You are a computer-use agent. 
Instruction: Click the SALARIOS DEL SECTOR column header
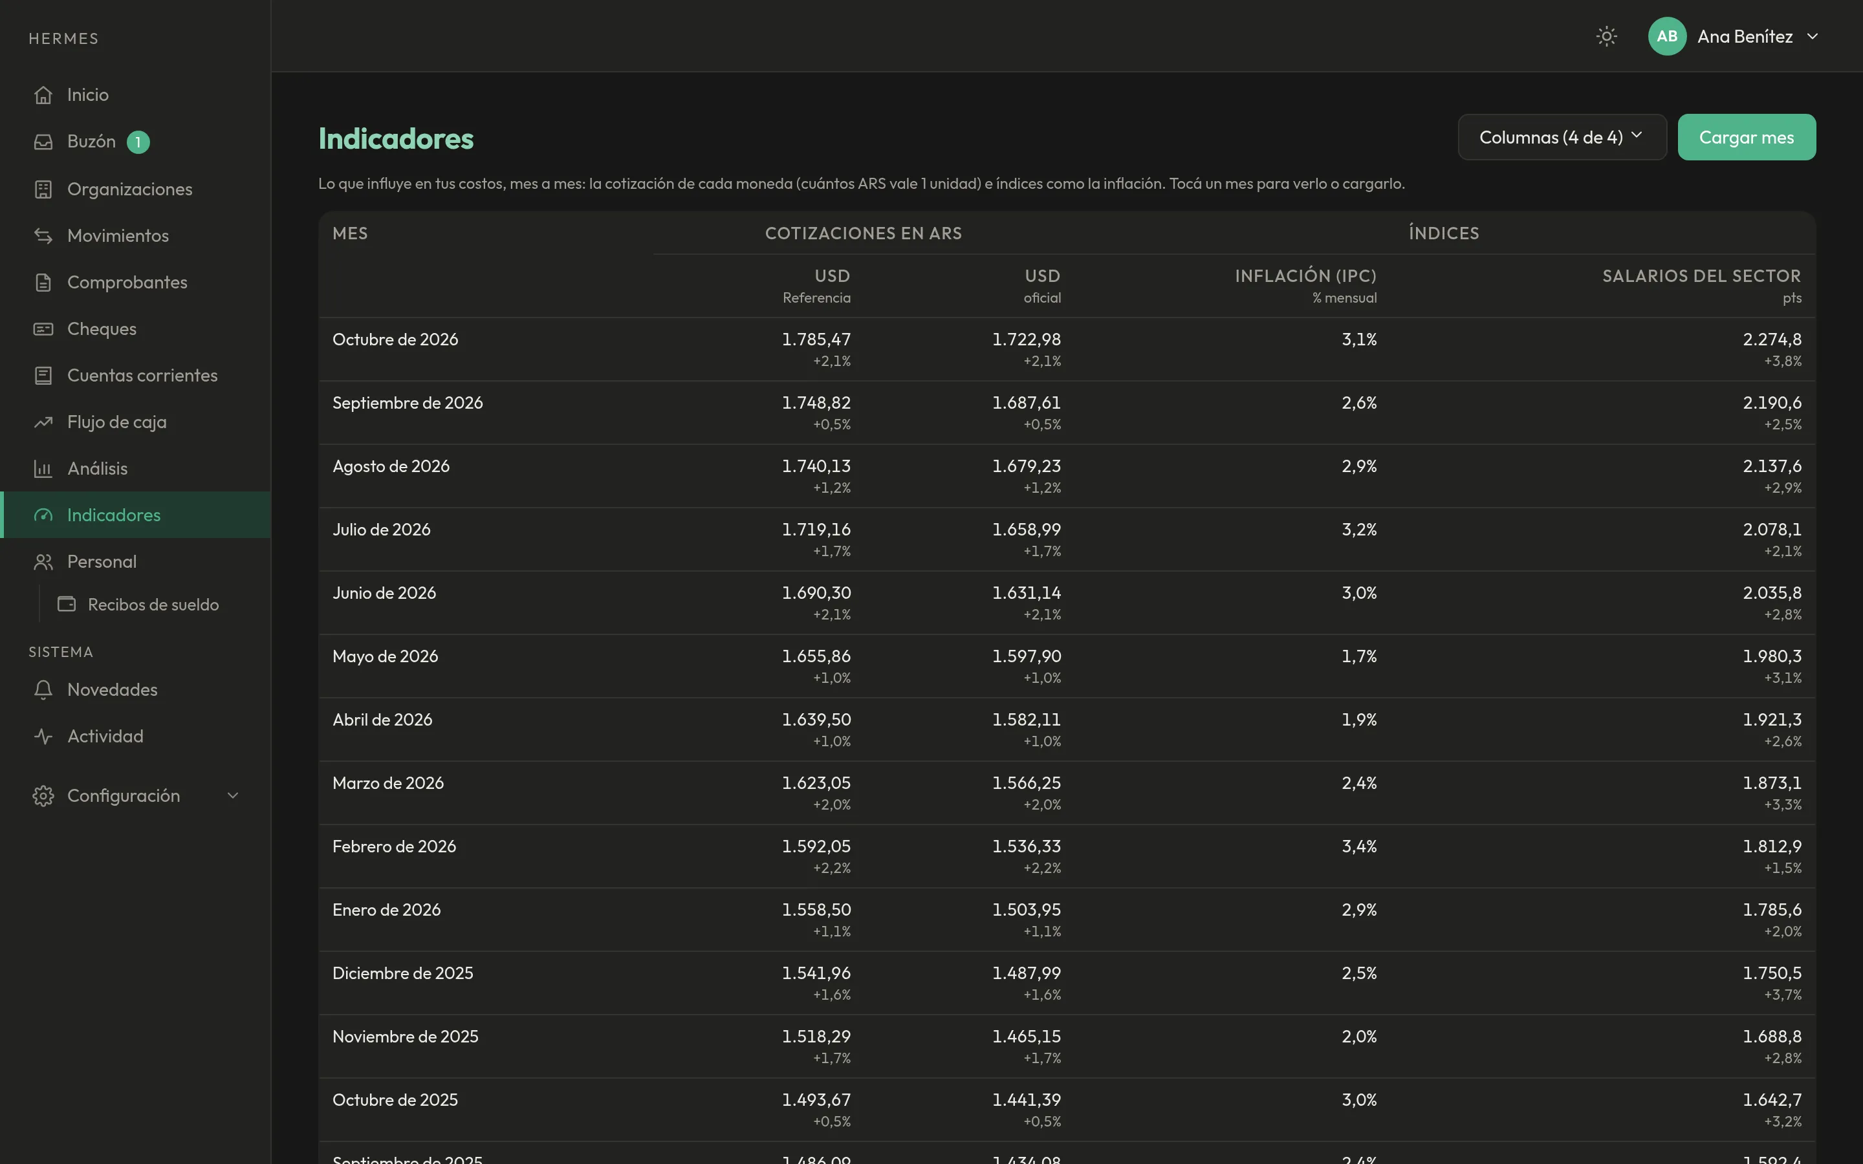click(1701, 276)
